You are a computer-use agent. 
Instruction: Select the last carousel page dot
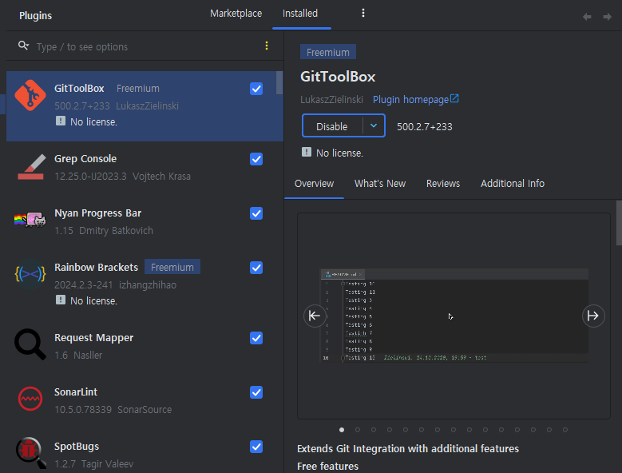coord(565,430)
